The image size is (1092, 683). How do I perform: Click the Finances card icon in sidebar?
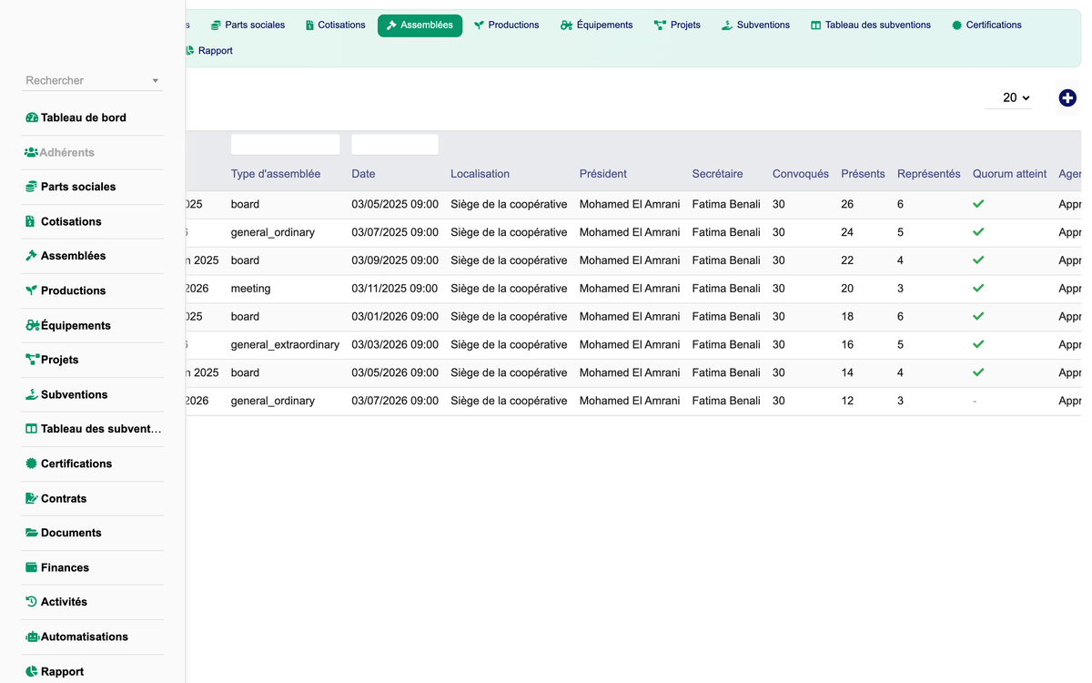32,567
